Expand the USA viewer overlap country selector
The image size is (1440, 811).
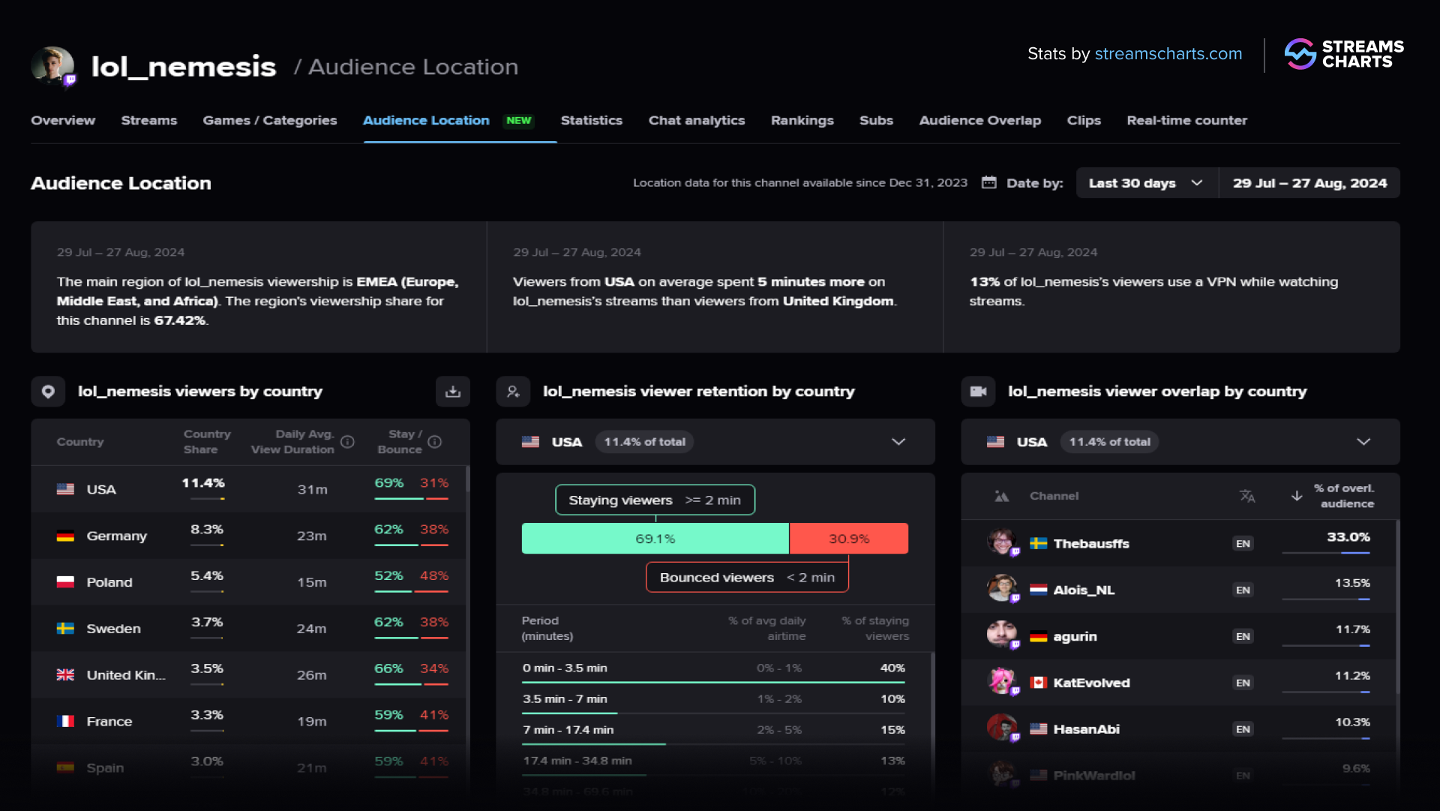coord(1363,442)
